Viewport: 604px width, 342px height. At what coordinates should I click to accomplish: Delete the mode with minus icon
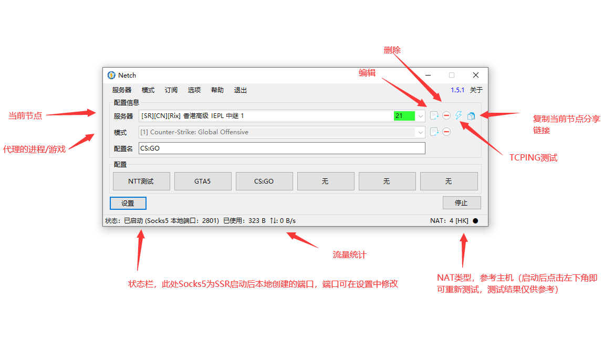coord(446,132)
